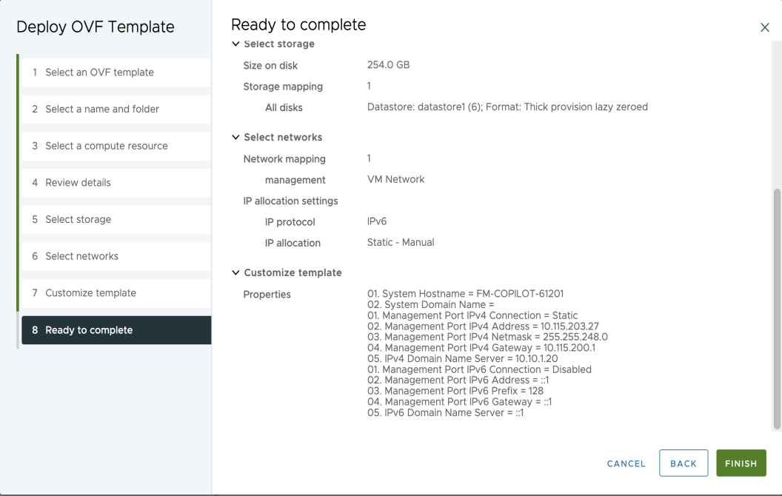Collapse the Select networks section
The height and width of the screenshot is (496, 782).
coord(236,138)
